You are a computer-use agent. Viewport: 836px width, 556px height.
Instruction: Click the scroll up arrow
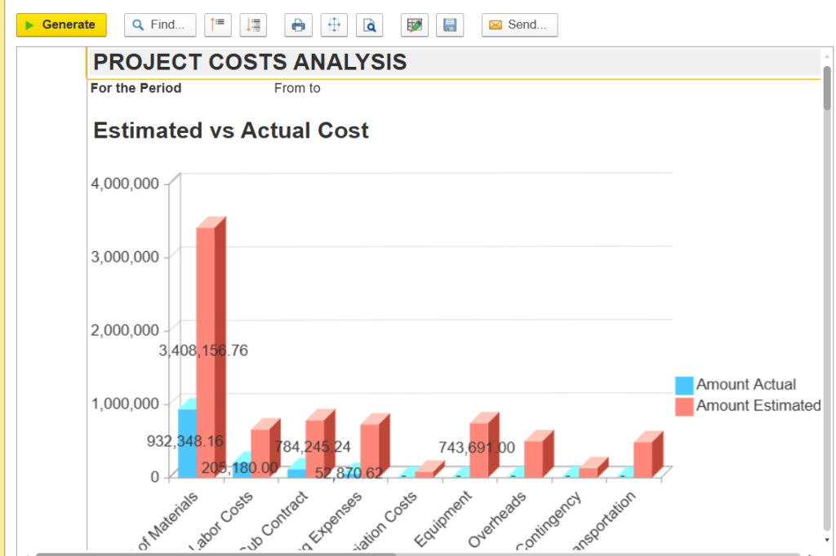tap(827, 56)
